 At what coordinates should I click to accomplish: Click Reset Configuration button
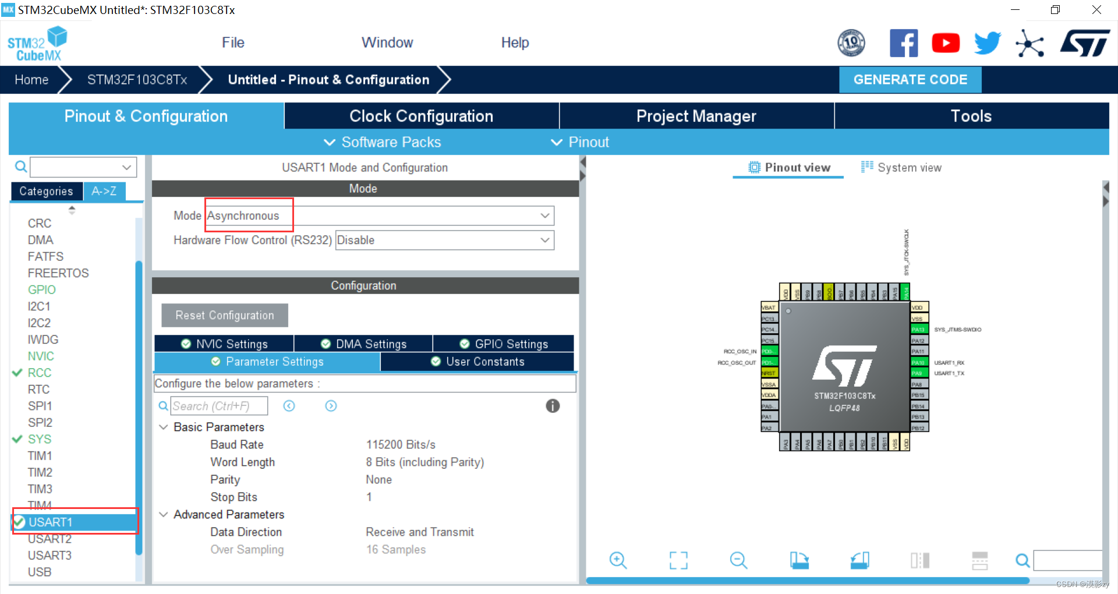point(225,315)
